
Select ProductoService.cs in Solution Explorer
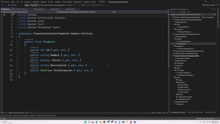(184, 32)
